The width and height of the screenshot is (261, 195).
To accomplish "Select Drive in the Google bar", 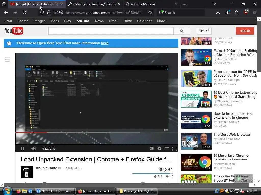I will pos(128,21).
